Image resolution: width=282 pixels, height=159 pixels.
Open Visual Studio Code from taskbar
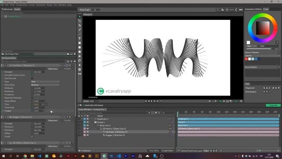pyautogui.click(x=119, y=156)
